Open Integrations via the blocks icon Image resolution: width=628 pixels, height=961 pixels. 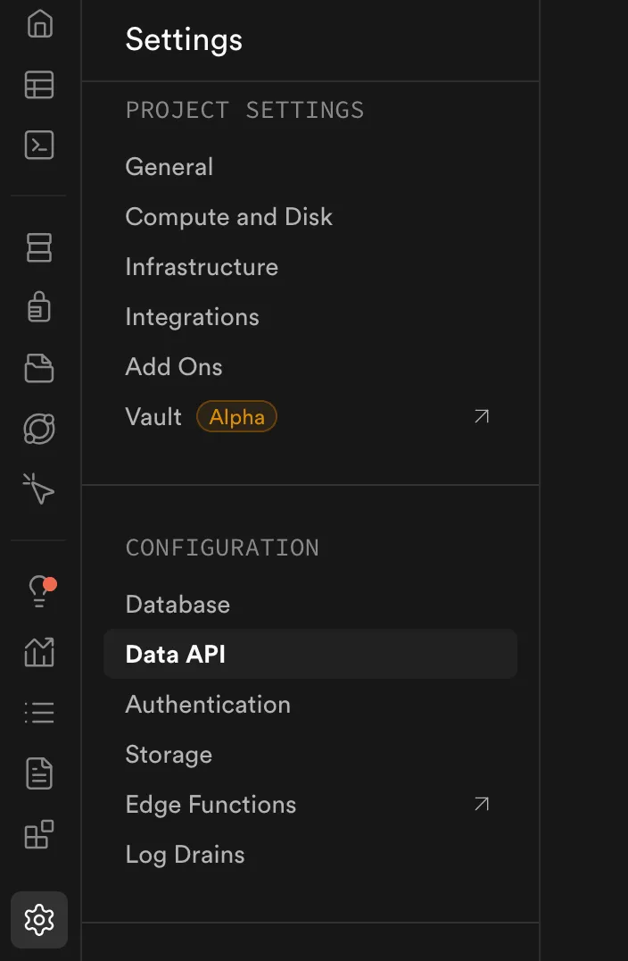38,835
